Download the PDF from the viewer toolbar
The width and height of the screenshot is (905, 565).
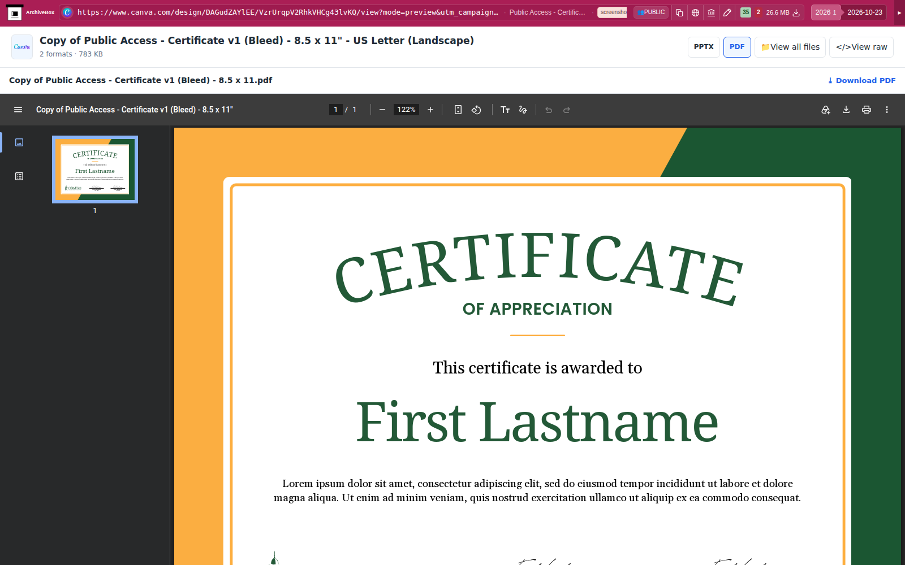(846, 110)
